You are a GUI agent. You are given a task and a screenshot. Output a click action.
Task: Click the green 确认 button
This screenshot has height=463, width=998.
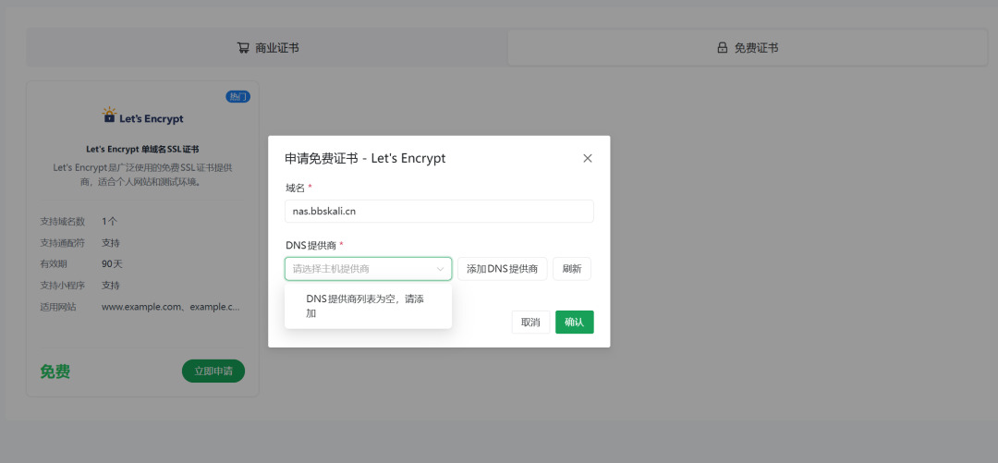(574, 323)
